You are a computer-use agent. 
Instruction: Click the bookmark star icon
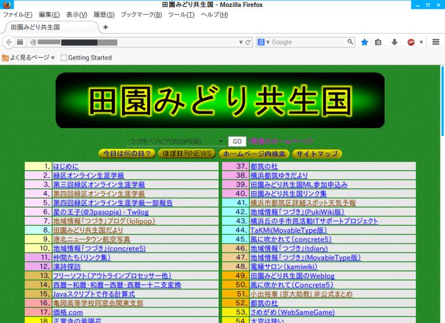[x=364, y=43]
